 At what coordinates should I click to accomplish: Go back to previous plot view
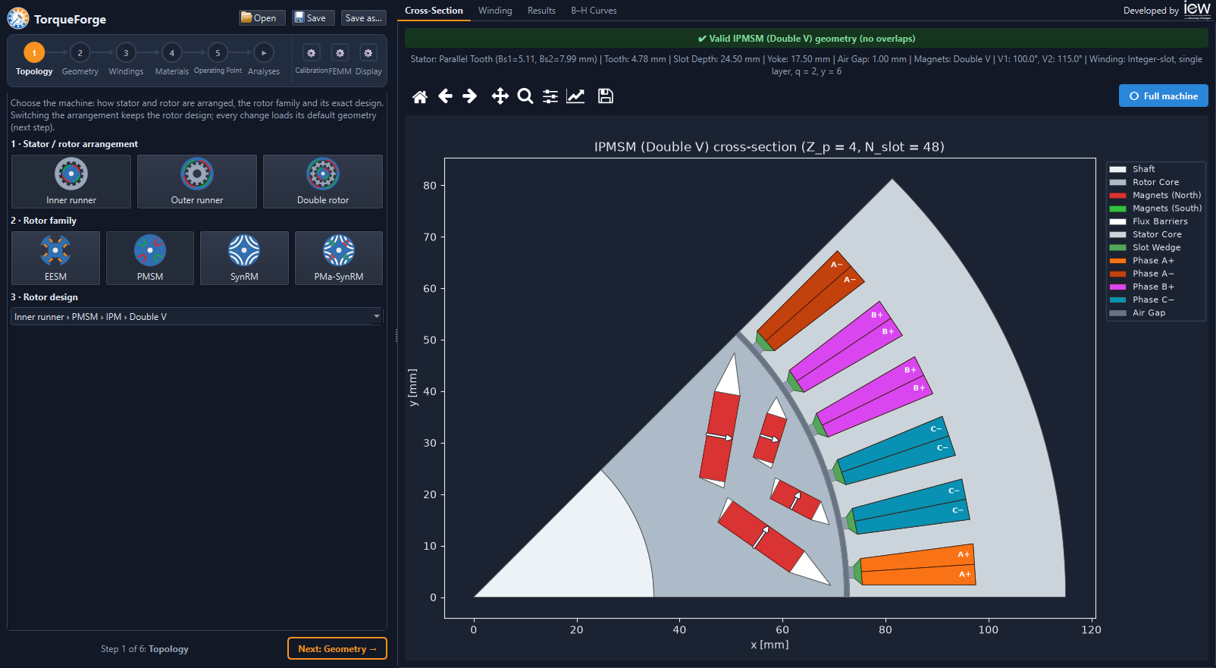tap(445, 96)
